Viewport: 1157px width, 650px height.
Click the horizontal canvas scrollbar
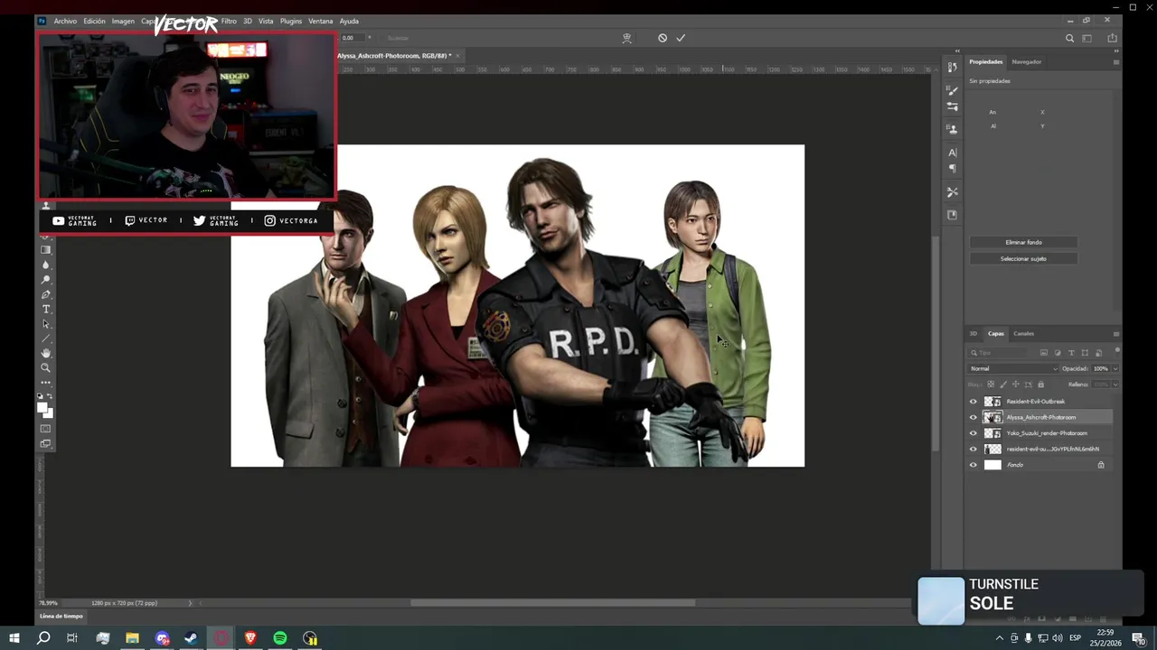pyautogui.click(x=552, y=603)
